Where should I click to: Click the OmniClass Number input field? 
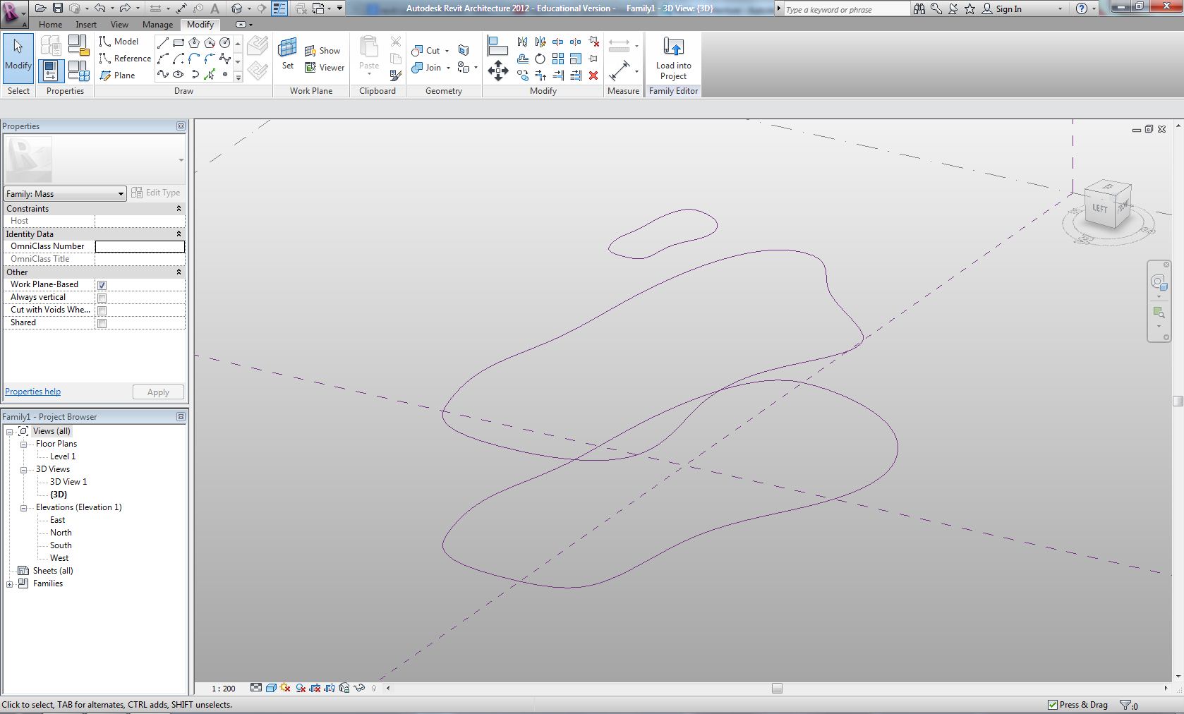[x=140, y=246]
